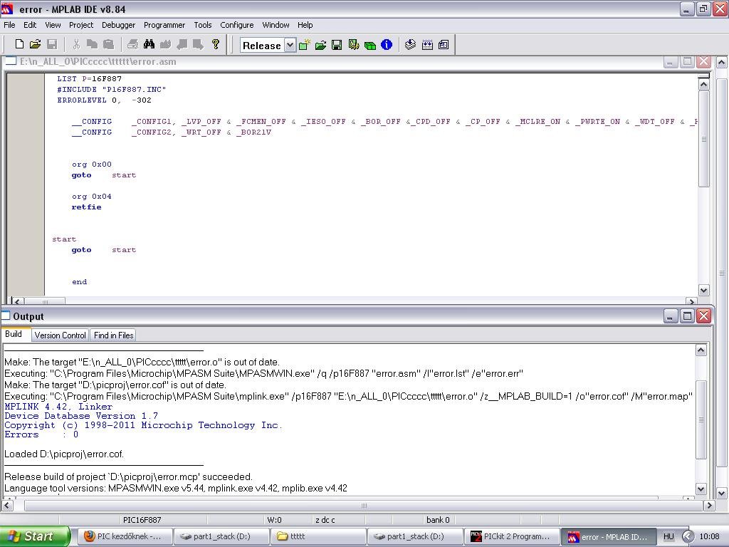
Task: Switch to PIC kezdőknek Firefox taskbar item
Action: (x=125, y=536)
